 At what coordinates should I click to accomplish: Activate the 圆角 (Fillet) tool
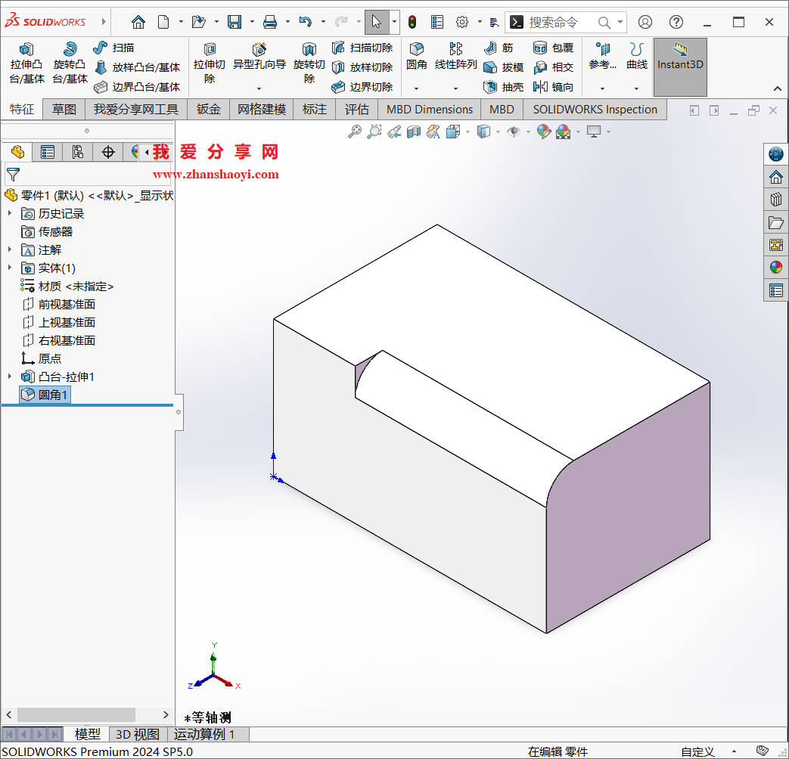pyautogui.click(x=416, y=53)
